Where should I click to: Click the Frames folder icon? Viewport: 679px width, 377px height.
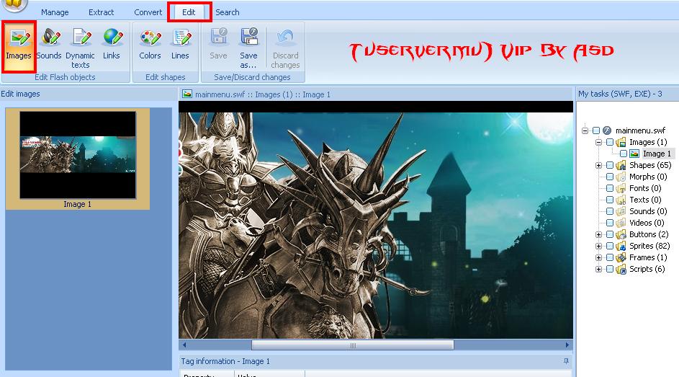tap(621, 257)
